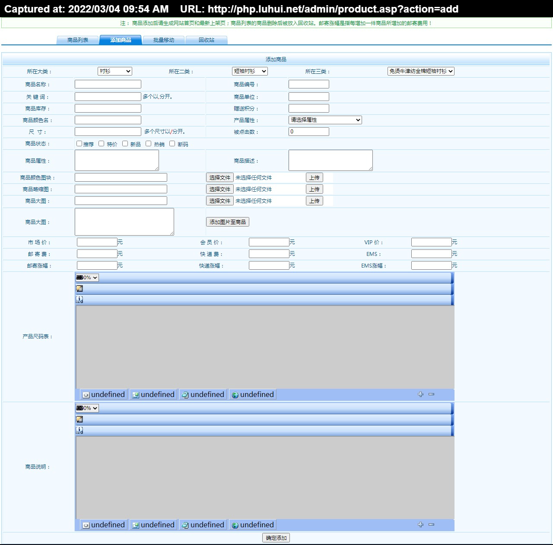Click minus icon to shrink 产品尺码表 editor
553x545 pixels.
pyautogui.click(x=431, y=394)
